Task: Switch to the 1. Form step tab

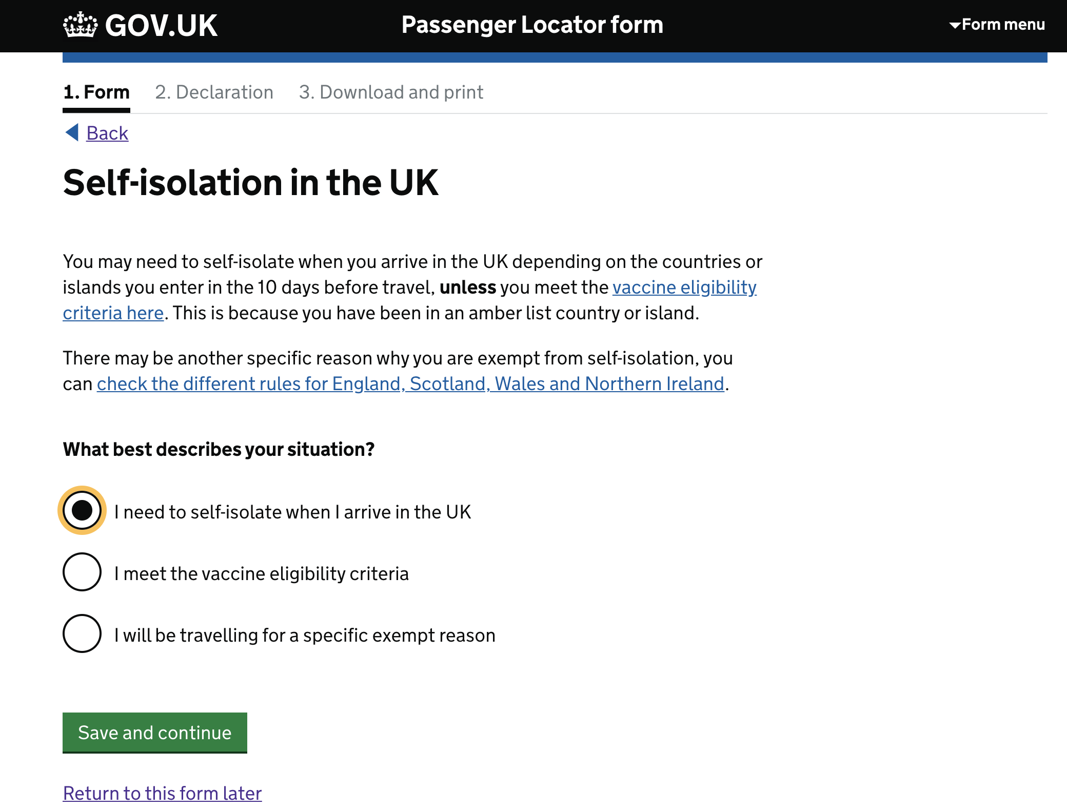Action: tap(96, 92)
